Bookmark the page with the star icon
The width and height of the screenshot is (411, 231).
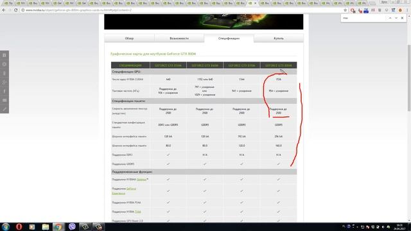point(345,10)
